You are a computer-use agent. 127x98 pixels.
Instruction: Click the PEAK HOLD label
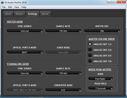[x=100, y=84]
